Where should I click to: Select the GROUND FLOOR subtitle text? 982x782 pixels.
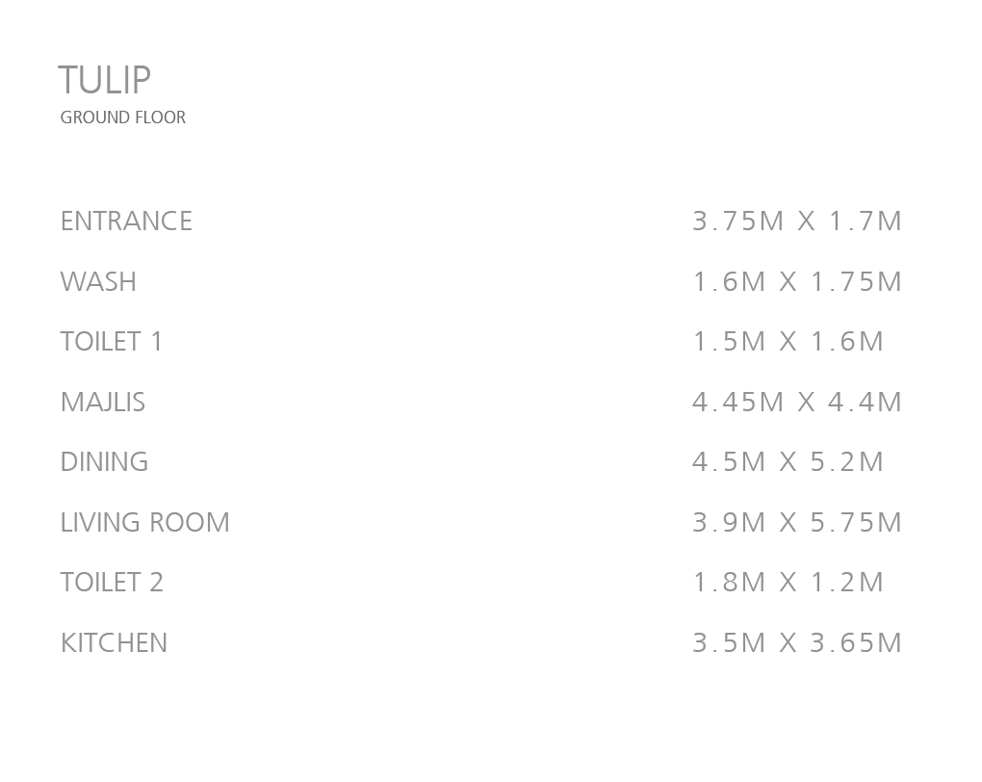pyautogui.click(x=122, y=117)
